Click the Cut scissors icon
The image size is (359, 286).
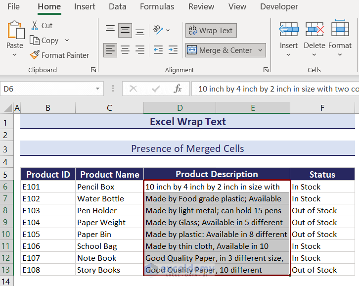coord(35,25)
